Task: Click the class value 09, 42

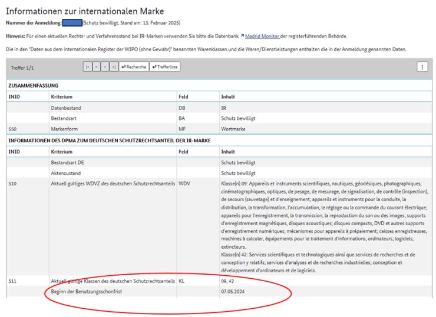Action: coord(229,282)
